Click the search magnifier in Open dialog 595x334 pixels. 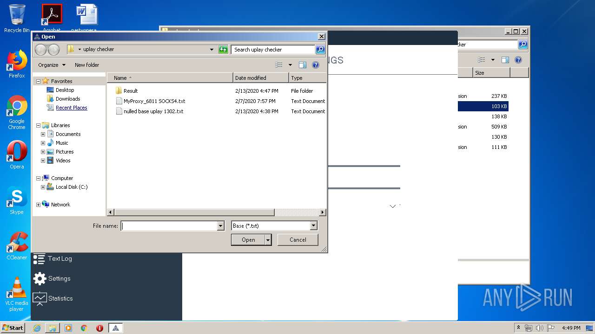pos(320,50)
